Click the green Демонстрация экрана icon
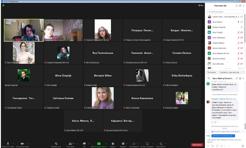Screen dimensions: 246x148 (99, 144)
